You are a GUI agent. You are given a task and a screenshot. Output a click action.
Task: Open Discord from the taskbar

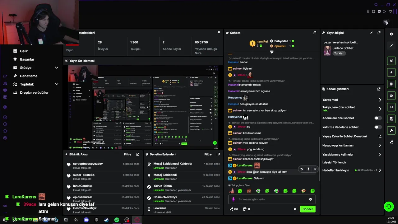[86, 220]
